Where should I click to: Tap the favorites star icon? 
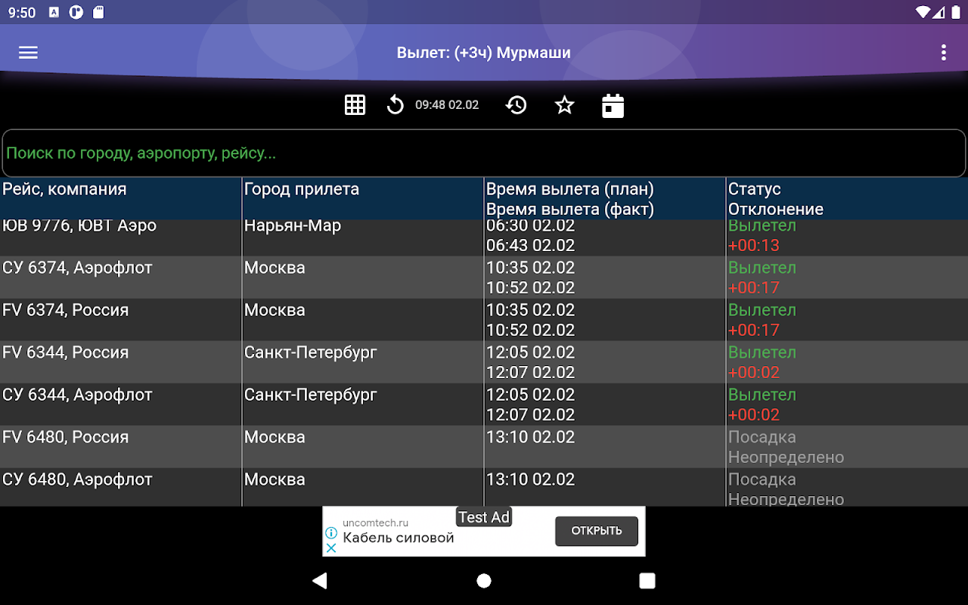564,105
